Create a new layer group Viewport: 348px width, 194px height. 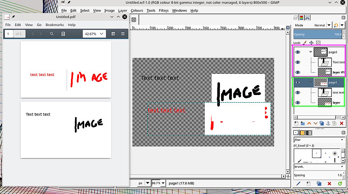pos(303,123)
